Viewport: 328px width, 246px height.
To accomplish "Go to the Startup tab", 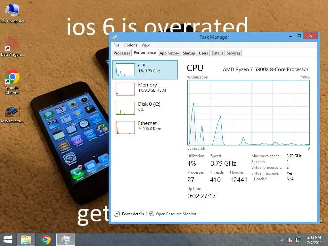I will tap(189, 53).
